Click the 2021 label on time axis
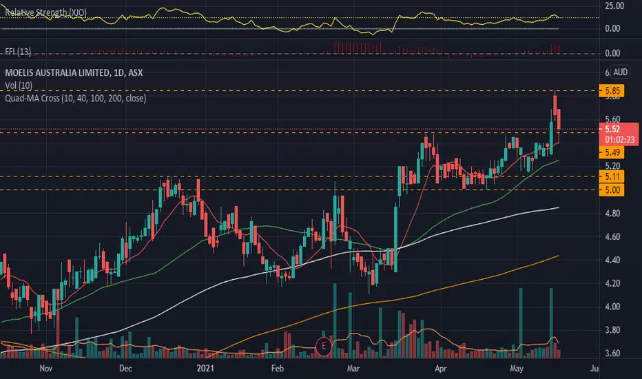The width and height of the screenshot is (642, 379). (205, 369)
